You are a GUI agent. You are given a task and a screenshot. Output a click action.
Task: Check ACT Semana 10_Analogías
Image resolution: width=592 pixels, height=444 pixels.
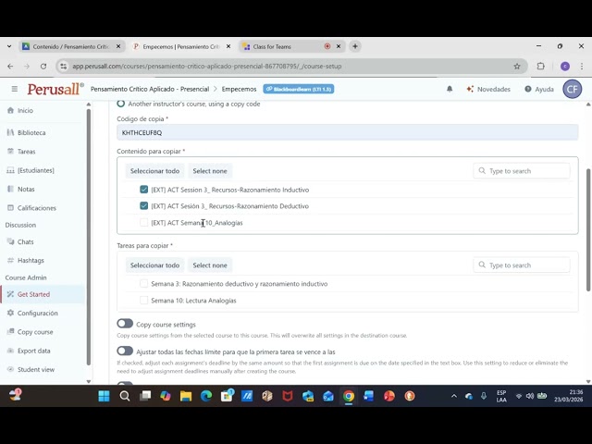144,222
